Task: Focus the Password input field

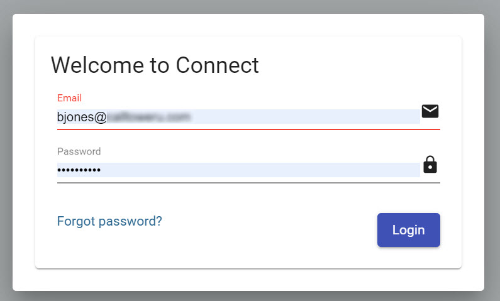Action: coord(238,170)
